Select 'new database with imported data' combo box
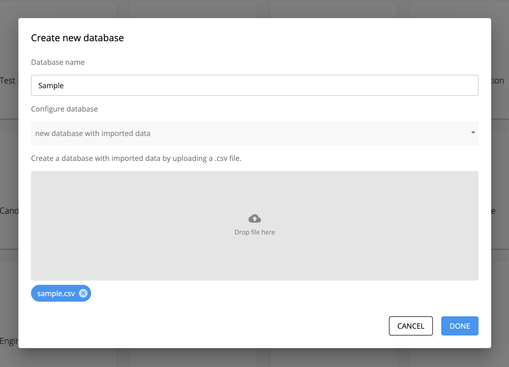The width and height of the screenshot is (509, 367). (255, 133)
